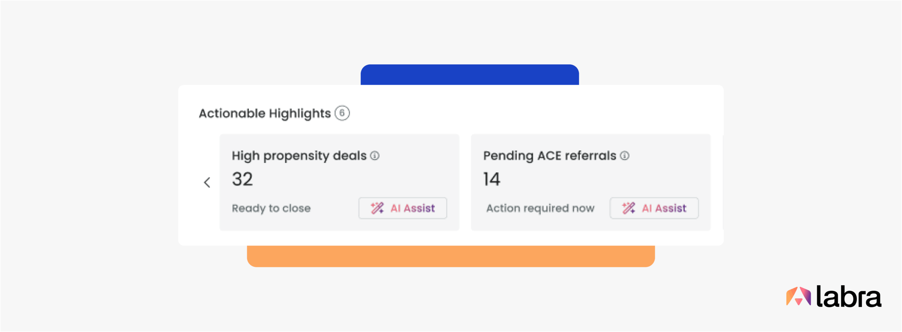Click the magic wand icon in High propensity deals card
Screen dimensions: 902x332
click(x=377, y=208)
